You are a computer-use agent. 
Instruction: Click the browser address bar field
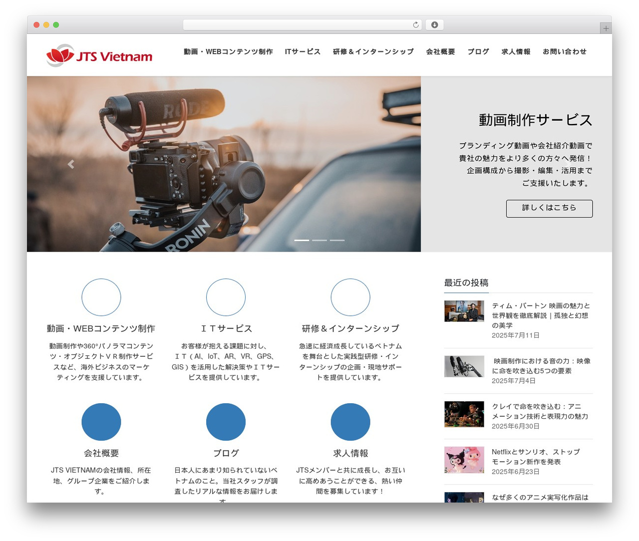[x=303, y=25]
